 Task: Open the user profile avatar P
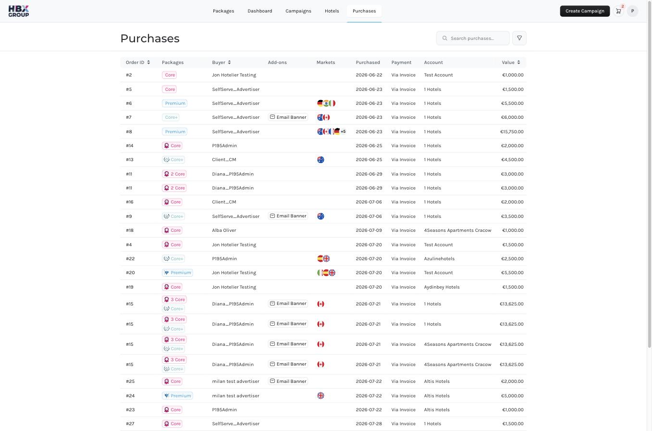pos(632,11)
